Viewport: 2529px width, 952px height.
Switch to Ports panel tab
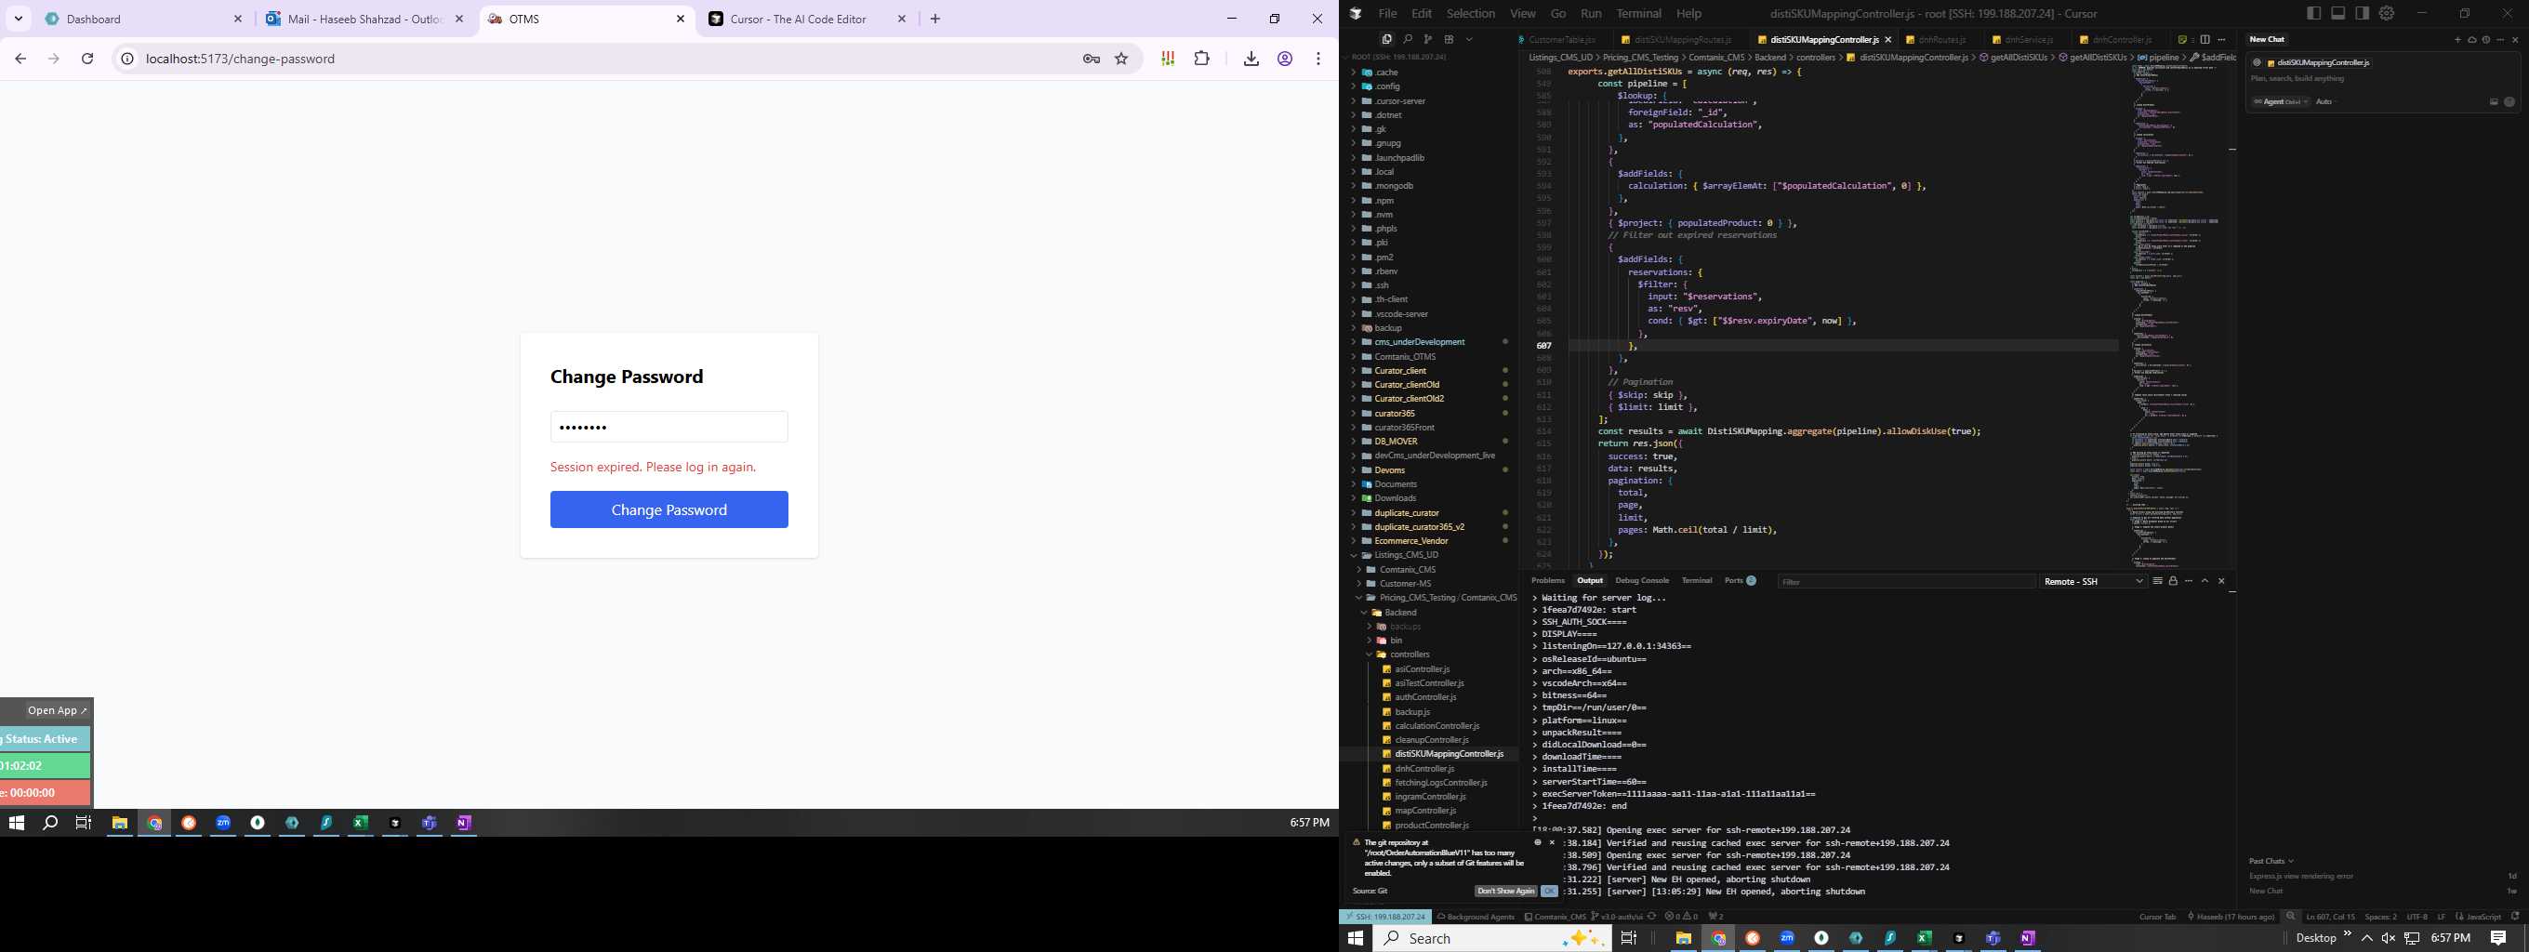pyautogui.click(x=1740, y=581)
